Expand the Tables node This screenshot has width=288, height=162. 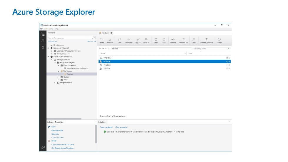pos(58,80)
